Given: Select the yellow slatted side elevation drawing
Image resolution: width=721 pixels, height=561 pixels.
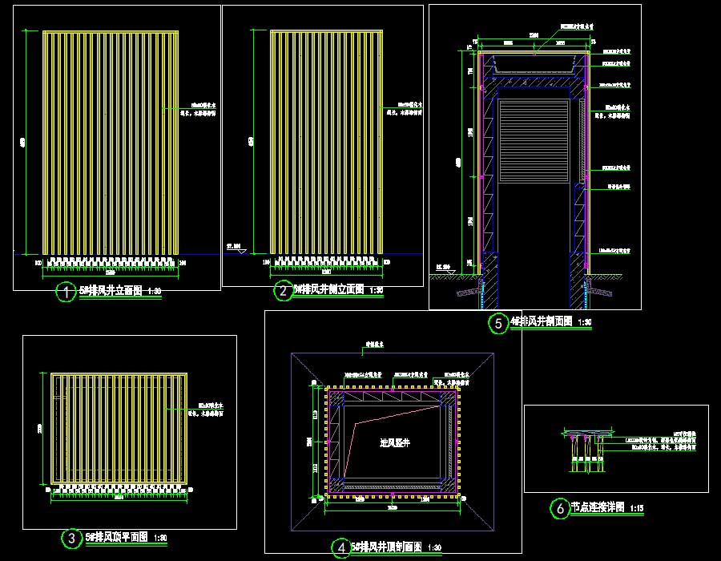Looking at the screenshot, I should pos(325,143).
